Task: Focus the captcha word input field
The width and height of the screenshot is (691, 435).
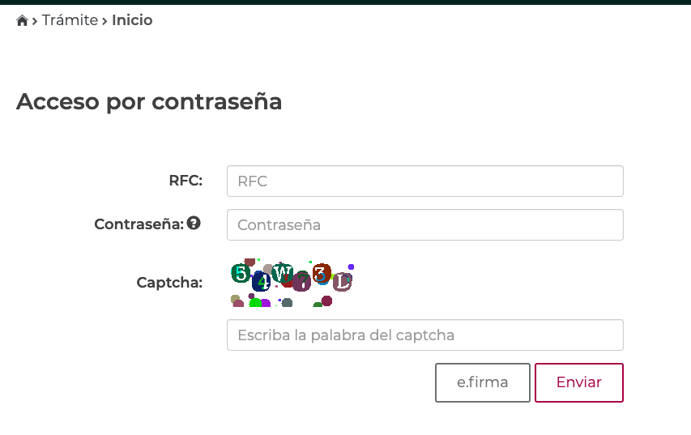Action: click(x=424, y=335)
